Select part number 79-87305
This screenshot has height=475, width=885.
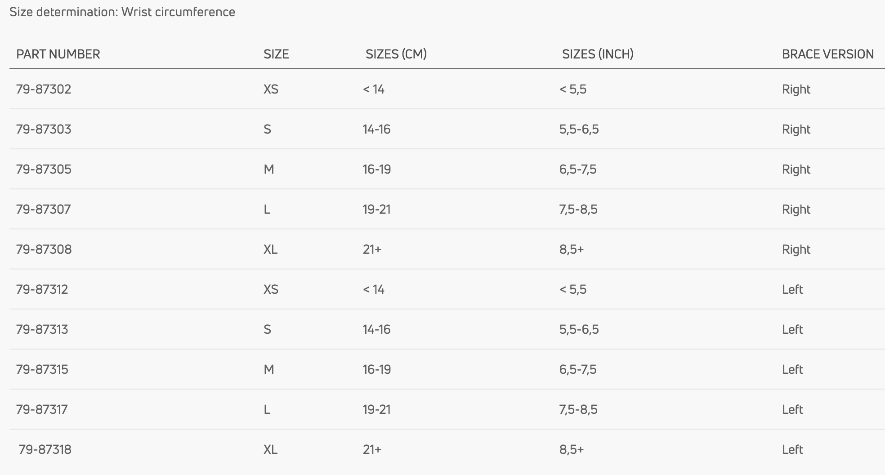pyautogui.click(x=44, y=169)
